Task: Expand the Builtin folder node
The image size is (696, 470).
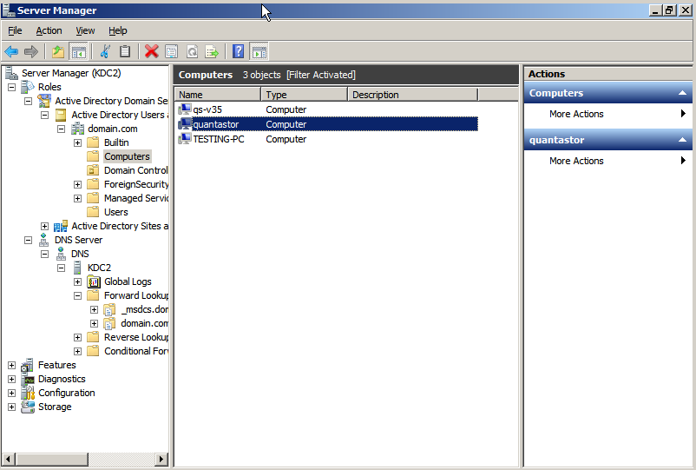Action: [78, 142]
